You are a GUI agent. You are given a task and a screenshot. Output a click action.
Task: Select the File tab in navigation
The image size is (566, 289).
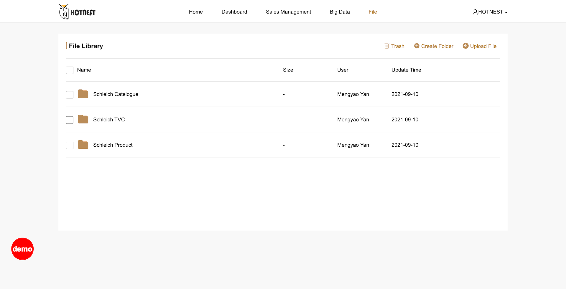373,12
